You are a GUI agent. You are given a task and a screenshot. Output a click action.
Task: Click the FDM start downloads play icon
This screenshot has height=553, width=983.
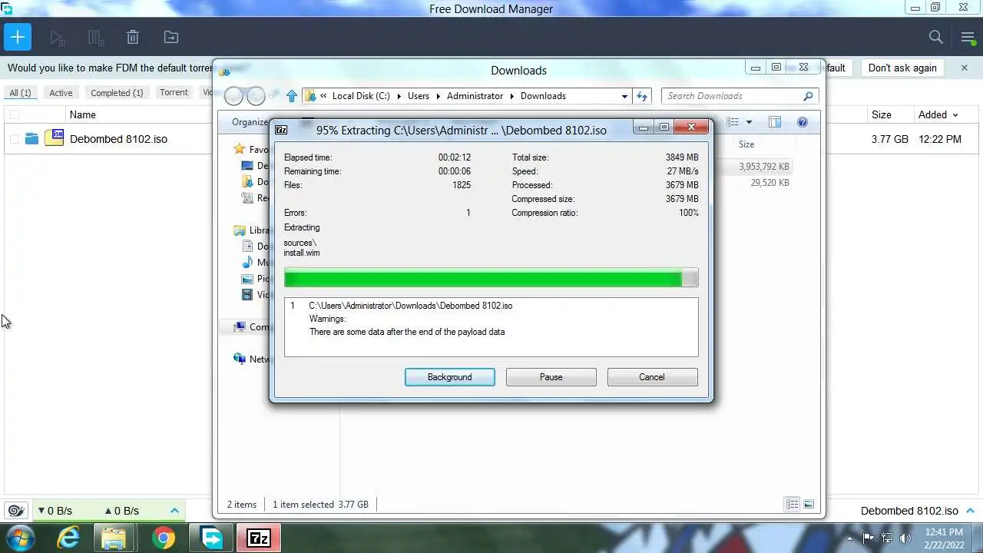(x=56, y=37)
